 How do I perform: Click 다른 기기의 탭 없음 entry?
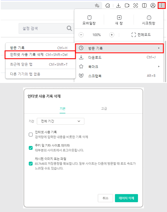coord(40,74)
